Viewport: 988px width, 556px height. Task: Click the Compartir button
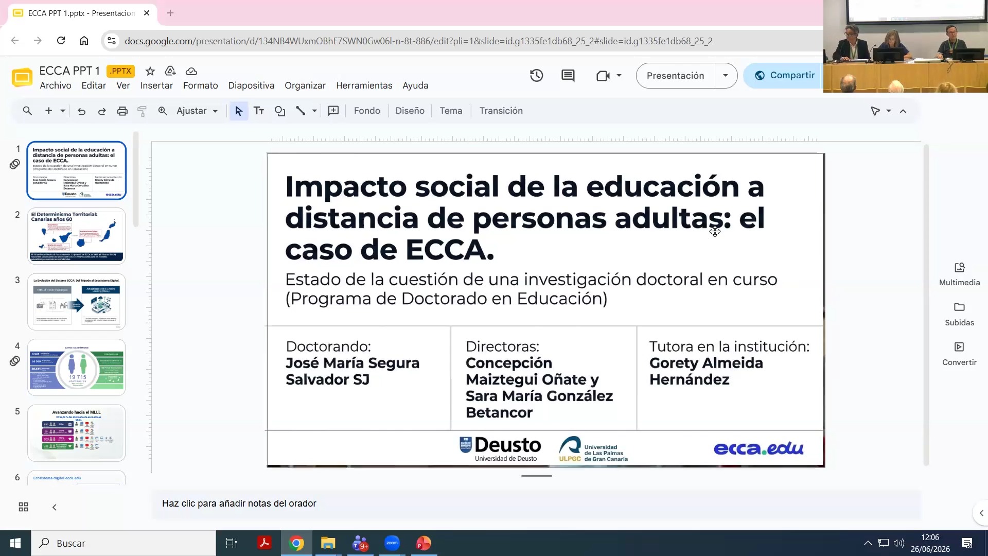click(784, 76)
